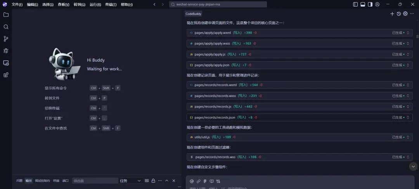Open the 任务 output channel dropdown
The image size is (419, 189).
pos(130,181)
